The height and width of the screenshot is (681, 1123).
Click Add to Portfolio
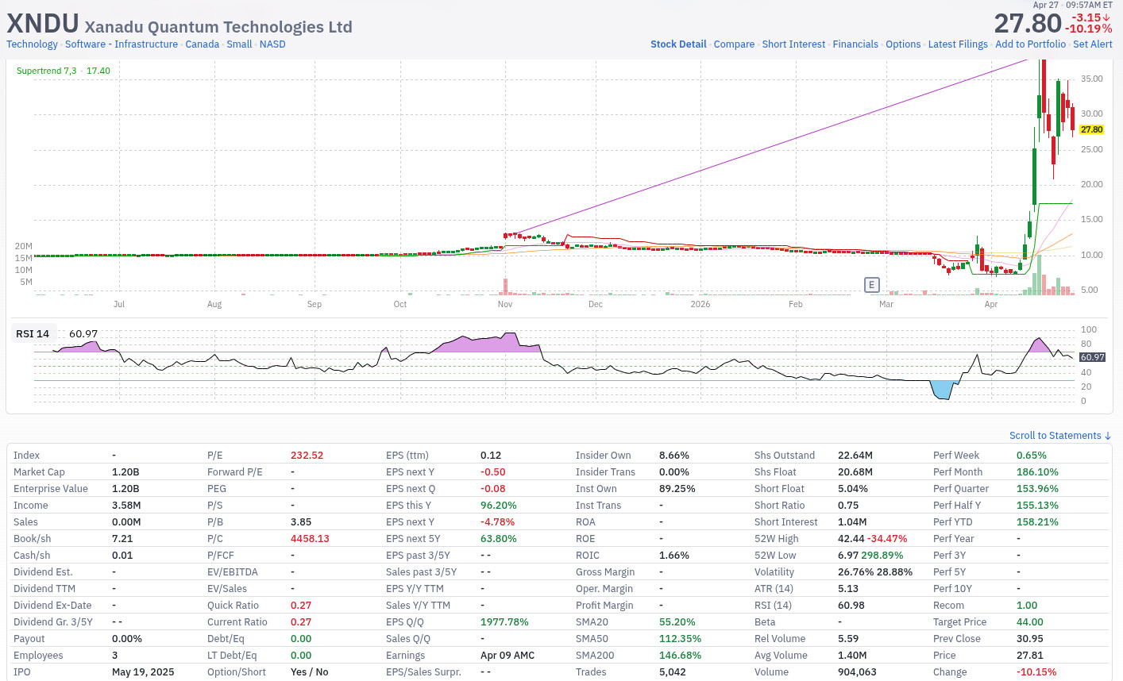(1030, 44)
